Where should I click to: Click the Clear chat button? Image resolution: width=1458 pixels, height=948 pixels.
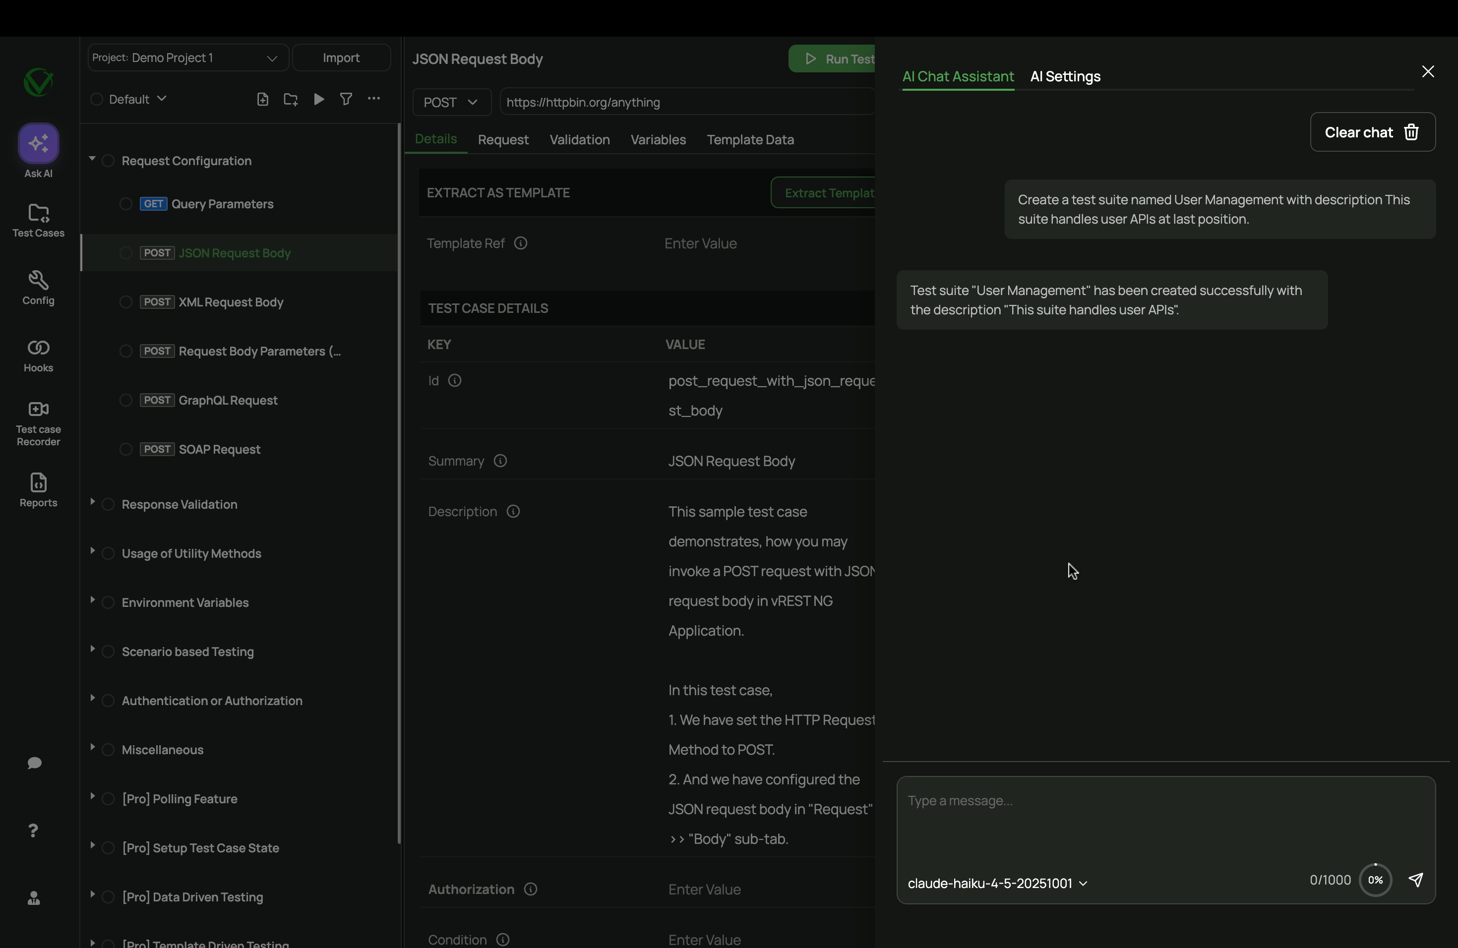pos(1372,132)
